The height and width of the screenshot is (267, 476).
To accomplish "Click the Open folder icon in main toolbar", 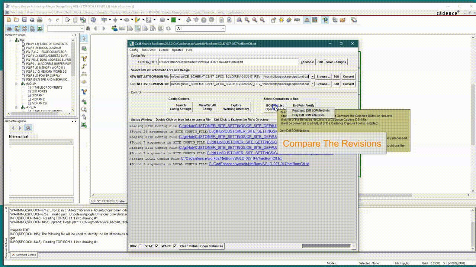I will click(x=16, y=20).
